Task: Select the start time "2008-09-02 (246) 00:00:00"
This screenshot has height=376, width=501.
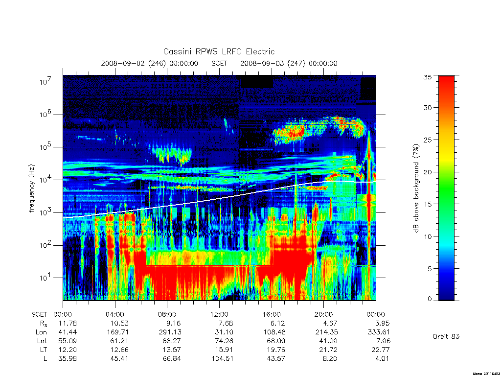Action: coord(150,63)
